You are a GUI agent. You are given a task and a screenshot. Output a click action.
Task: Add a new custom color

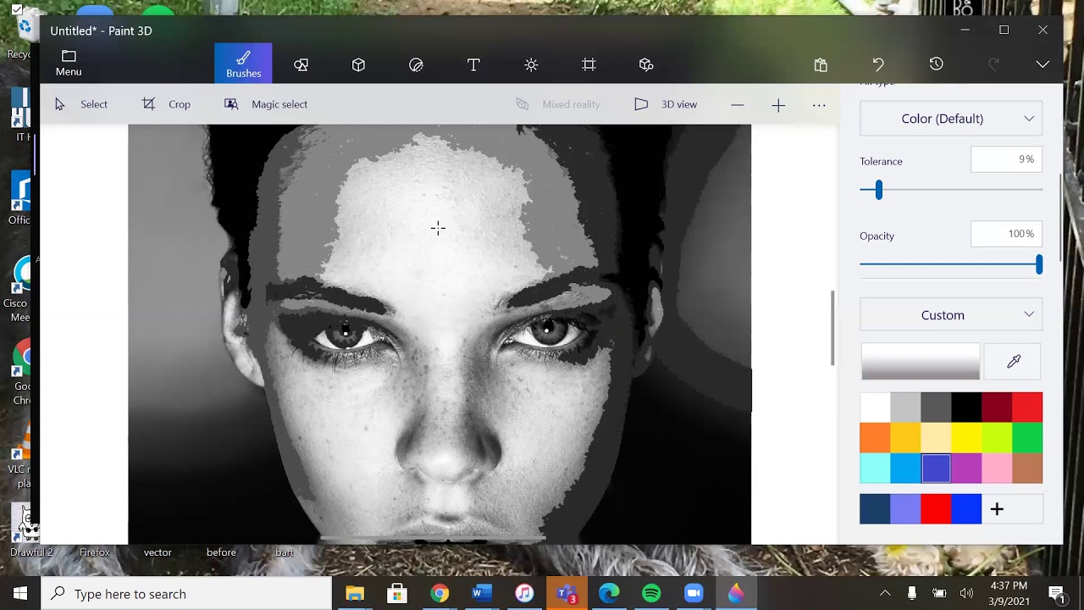click(997, 509)
